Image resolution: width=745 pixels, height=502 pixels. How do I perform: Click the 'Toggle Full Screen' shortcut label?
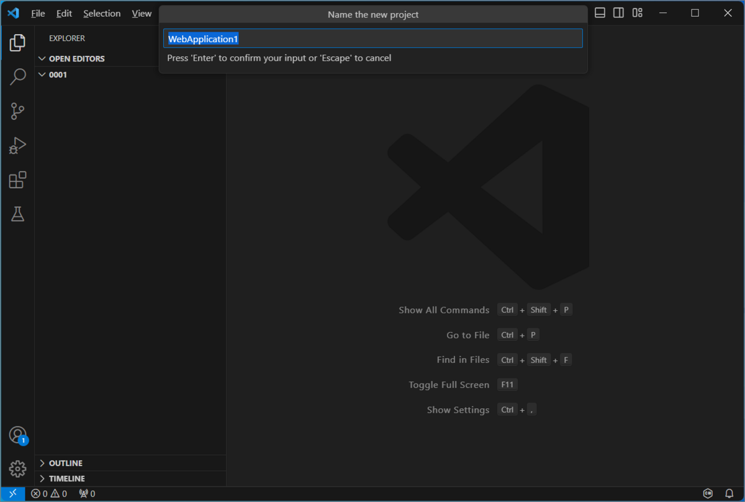(449, 385)
